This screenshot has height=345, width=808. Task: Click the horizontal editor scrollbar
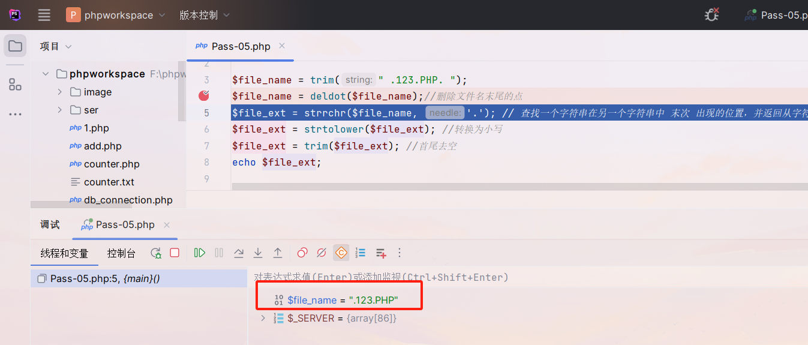(x=519, y=187)
